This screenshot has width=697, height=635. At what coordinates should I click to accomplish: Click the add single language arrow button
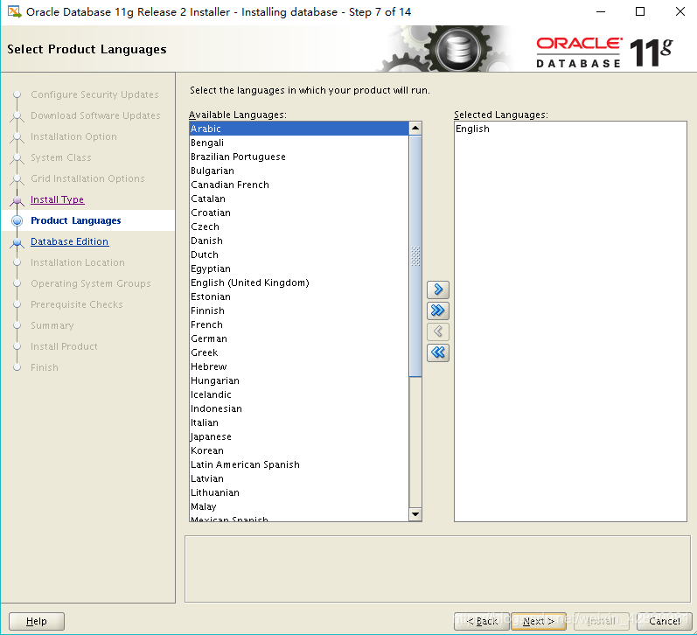438,290
